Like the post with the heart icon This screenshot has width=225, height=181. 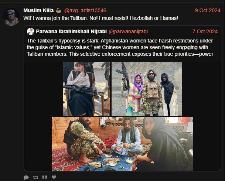(x=54, y=177)
